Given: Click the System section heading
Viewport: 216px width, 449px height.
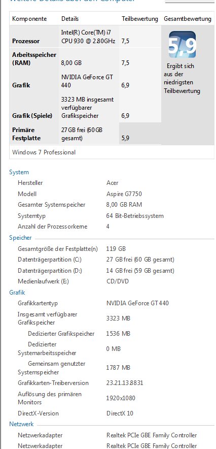Looking at the screenshot, I should [19, 172].
